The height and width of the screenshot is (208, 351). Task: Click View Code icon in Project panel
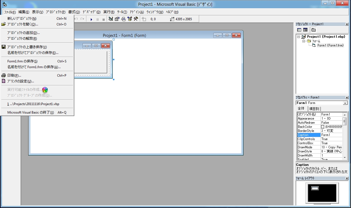[299, 30]
